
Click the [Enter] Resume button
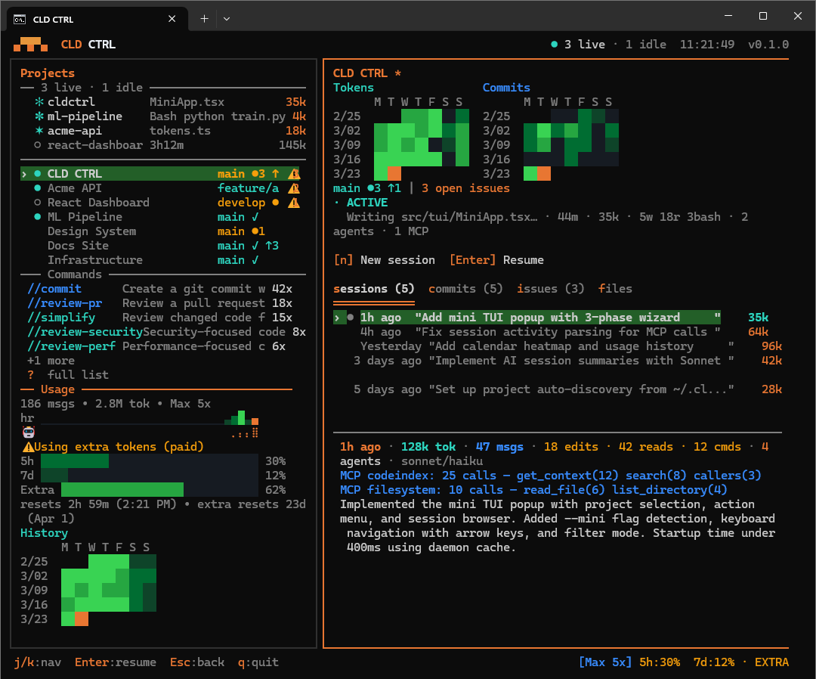496,260
